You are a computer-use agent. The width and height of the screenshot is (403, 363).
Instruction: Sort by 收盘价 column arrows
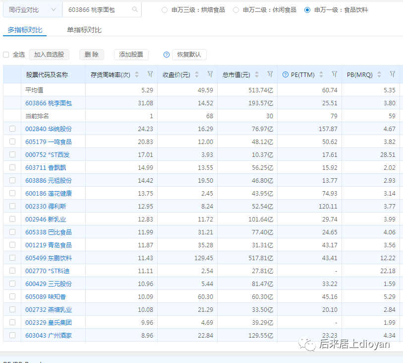(x=197, y=74)
